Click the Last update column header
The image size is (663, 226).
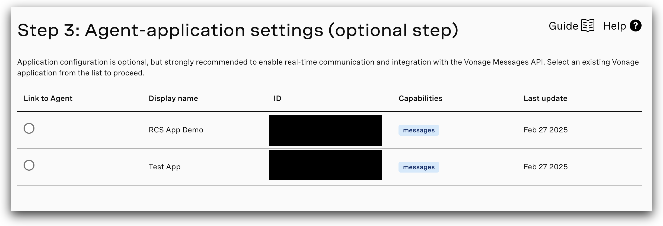point(545,98)
